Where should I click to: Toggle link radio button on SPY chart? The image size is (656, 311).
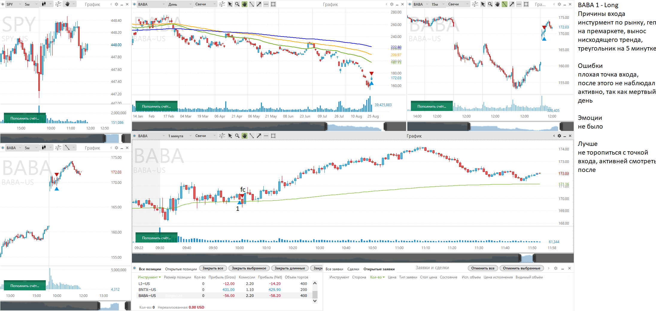click(3, 4)
